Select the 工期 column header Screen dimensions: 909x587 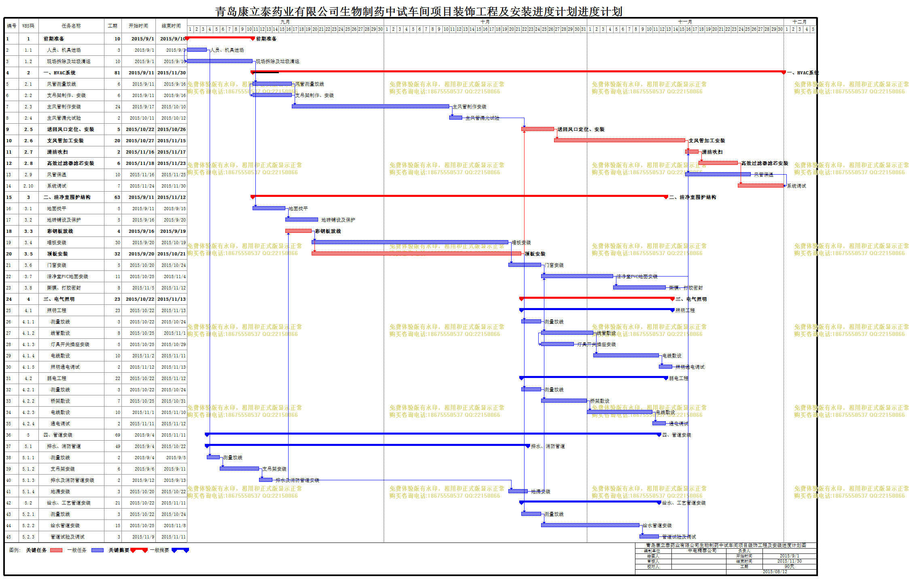click(113, 26)
